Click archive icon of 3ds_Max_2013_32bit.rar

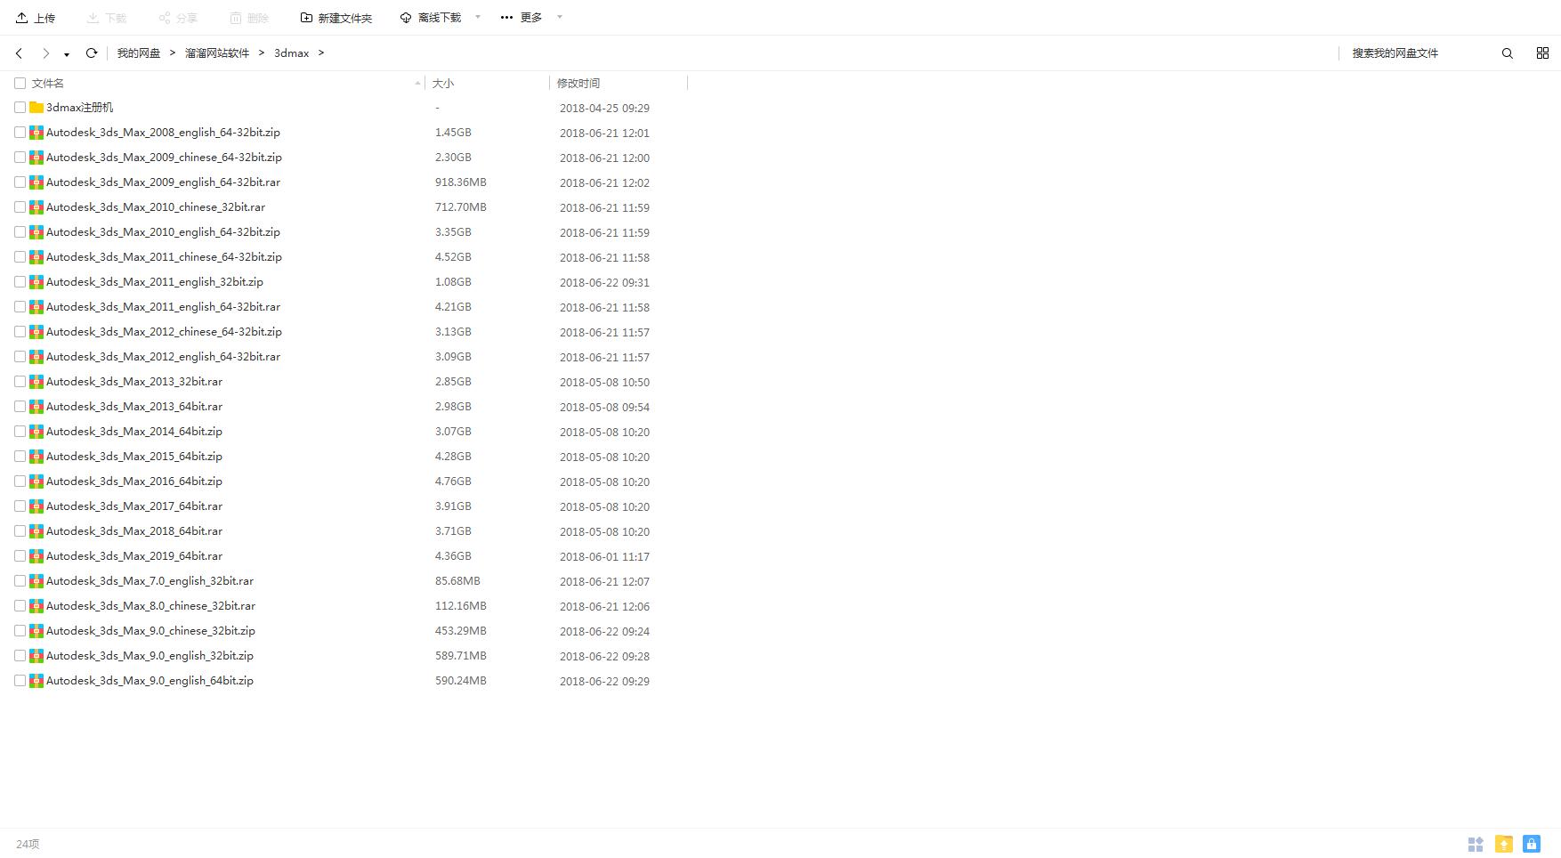pyautogui.click(x=36, y=382)
